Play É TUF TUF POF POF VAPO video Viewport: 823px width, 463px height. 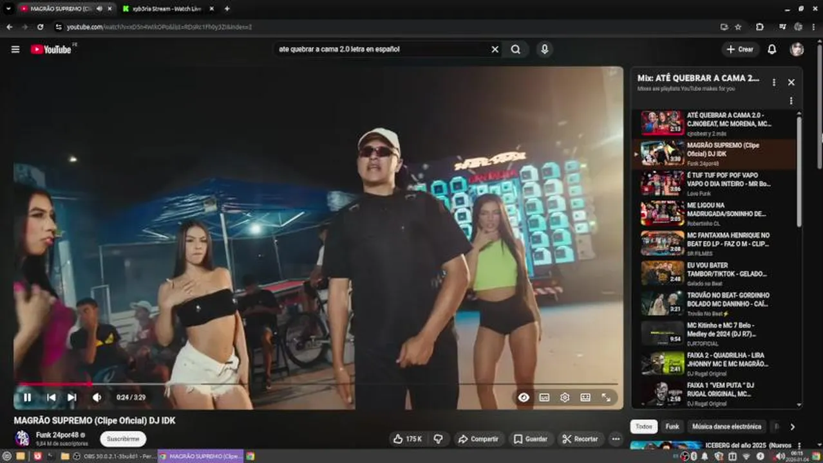714,183
